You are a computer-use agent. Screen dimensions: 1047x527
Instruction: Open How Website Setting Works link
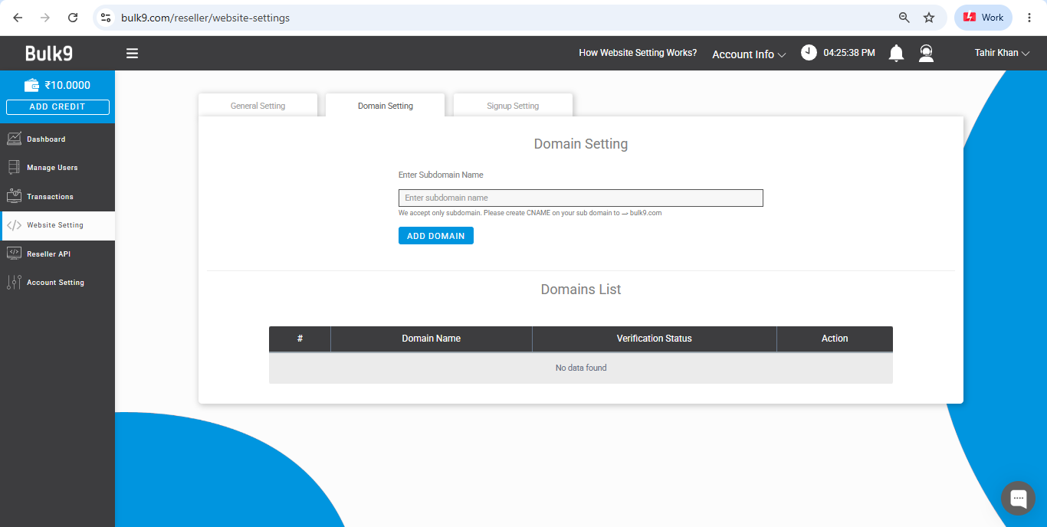click(x=638, y=53)
